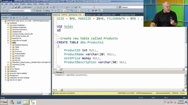Click the query editor vertical scrollbar
This screenshot has width=188, height=105.
point(186,47)
